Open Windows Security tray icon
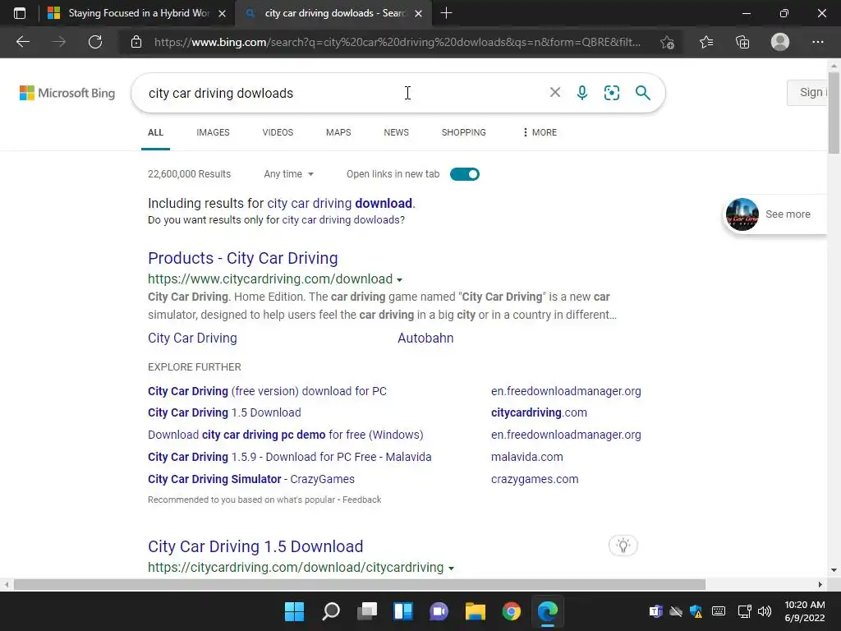This screenshot has height=631, width=841. pyautogui.click(x=696, y=611)
